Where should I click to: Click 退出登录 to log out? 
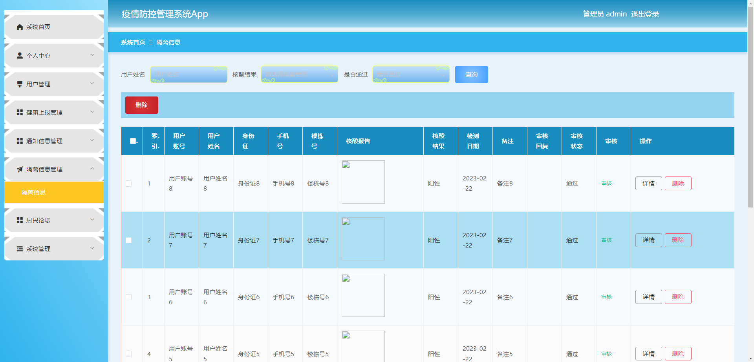coord(646,14)
